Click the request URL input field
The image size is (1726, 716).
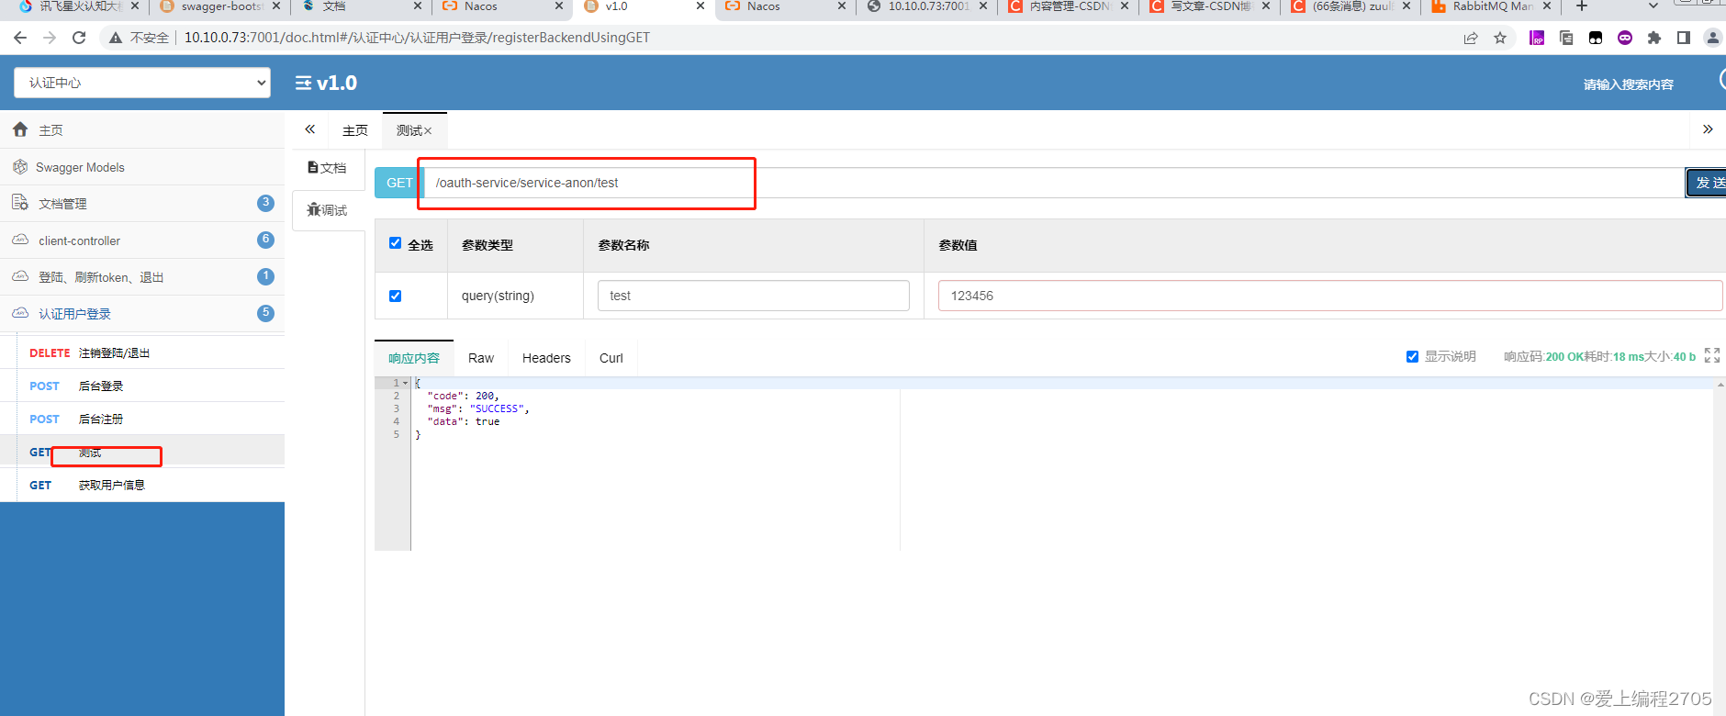(1054, 183)
